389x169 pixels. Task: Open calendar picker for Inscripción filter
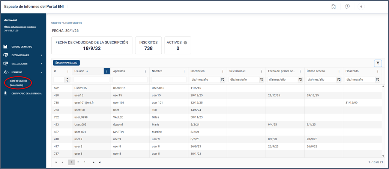[x=222, y=80]
